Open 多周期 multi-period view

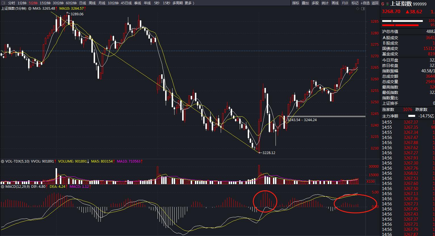[x=178, y=3]
